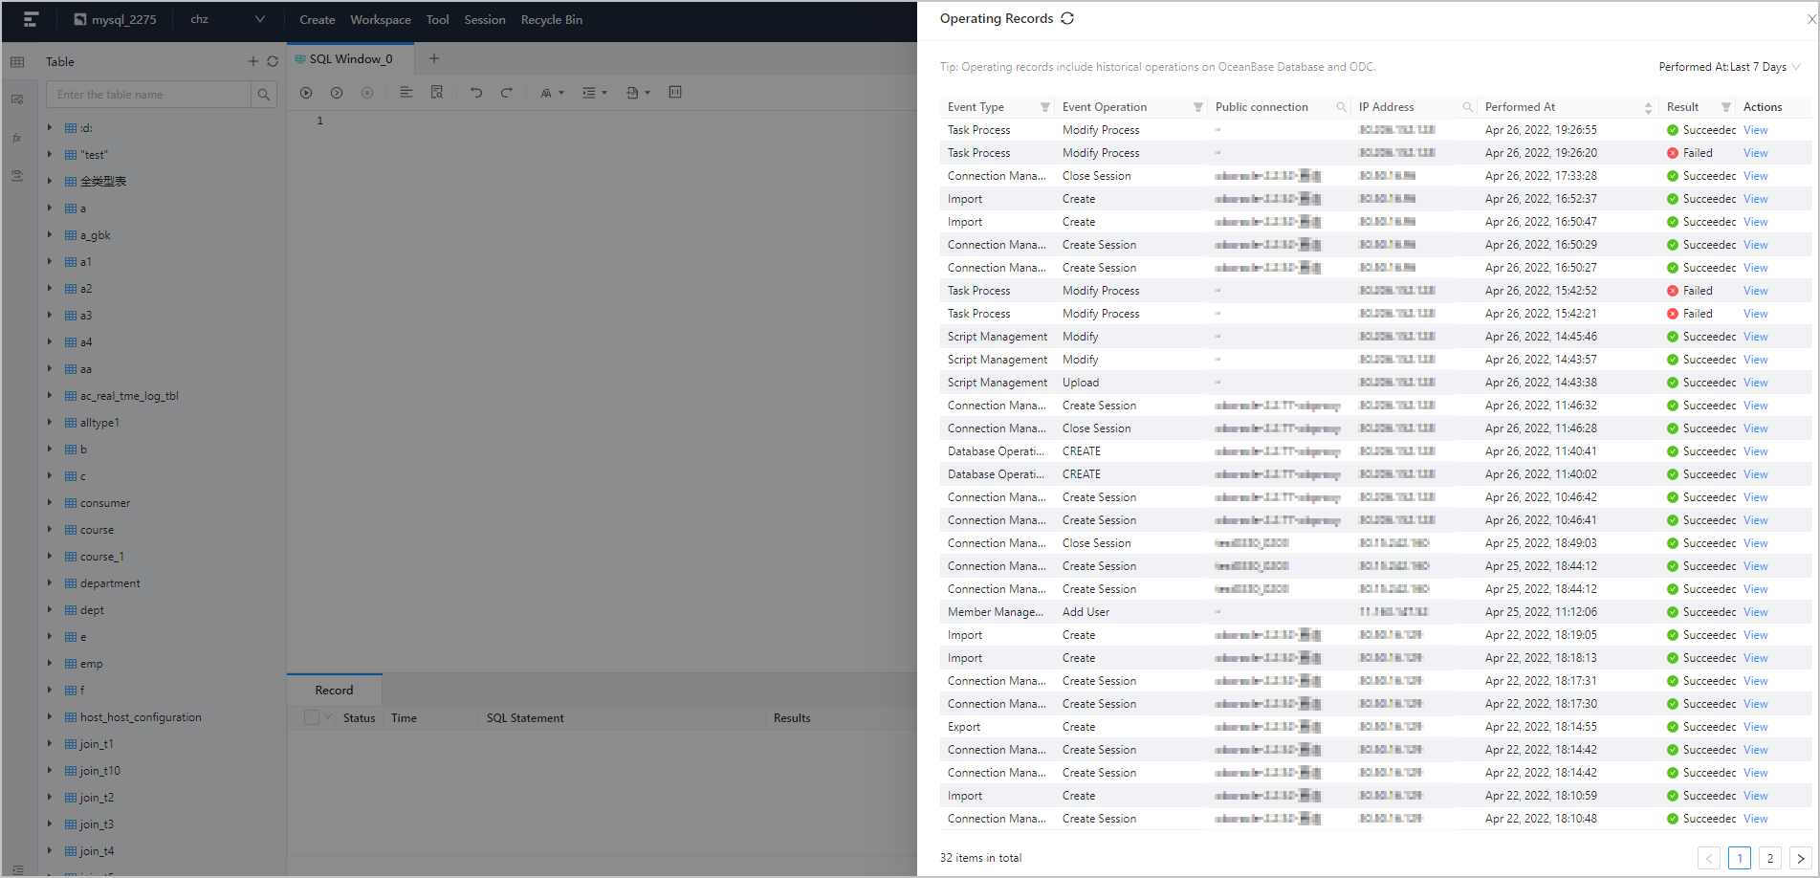Select the Table panel icon in left sidebar
Screen dimensions: 1820x878
click(16, 61)
